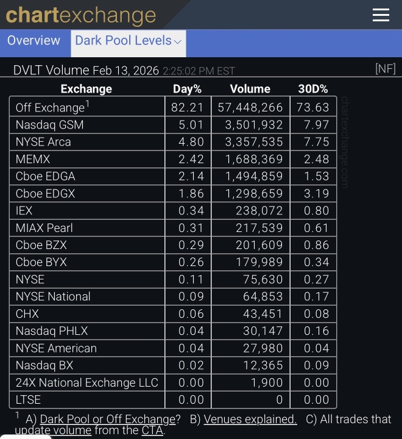Click the footnote marker on Off Exchange
This screenshot has height=439, width=402.
(x=87, y=104)
